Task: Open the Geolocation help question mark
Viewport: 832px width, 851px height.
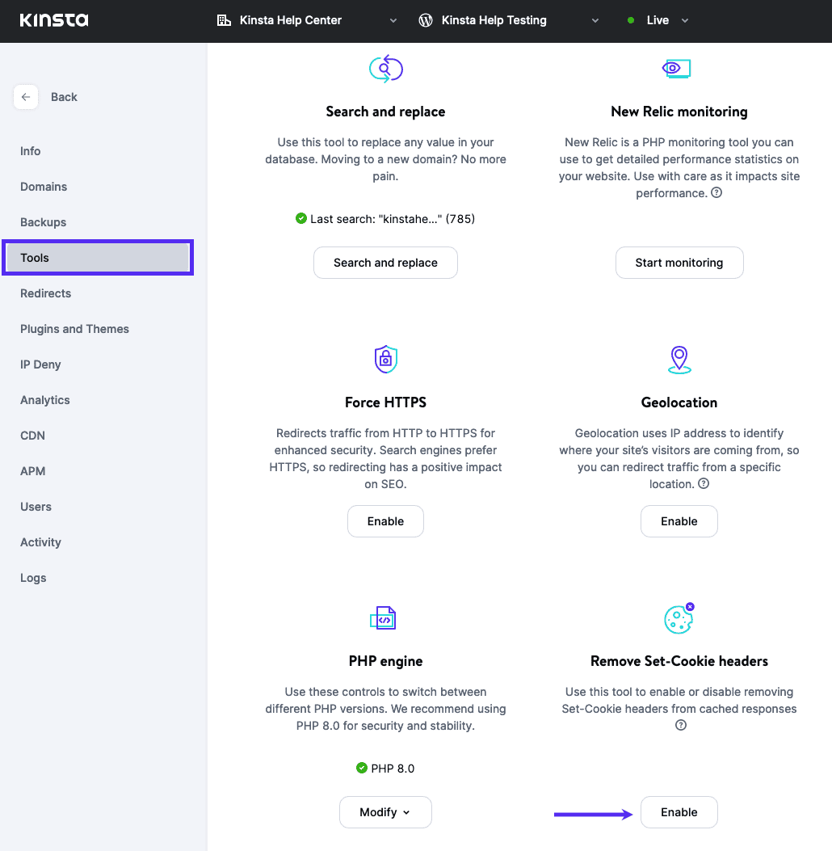Action: pyautogui.click(x=703, y=483)
